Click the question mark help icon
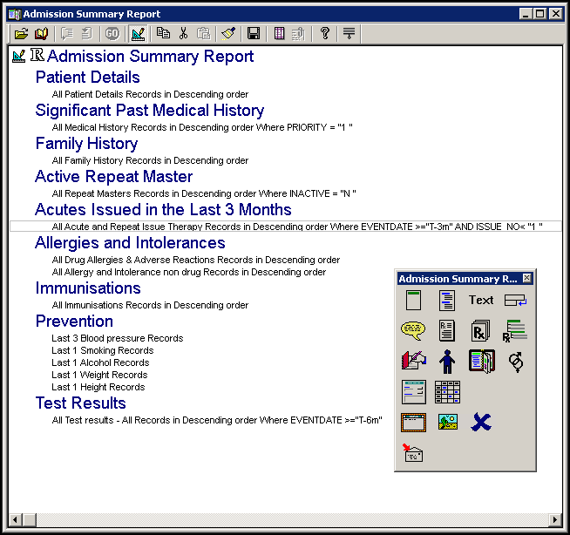 tap(325, 34)
